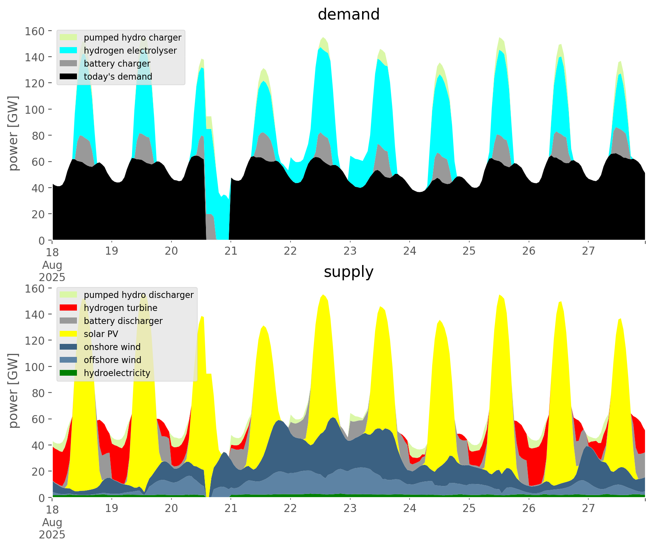Click the battery discharger legend label
653x548 pixels.
pyautogui.click(x=123, y=321)
